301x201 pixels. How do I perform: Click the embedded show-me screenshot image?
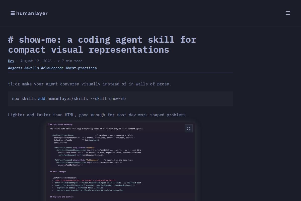click(x=120, y=162)
